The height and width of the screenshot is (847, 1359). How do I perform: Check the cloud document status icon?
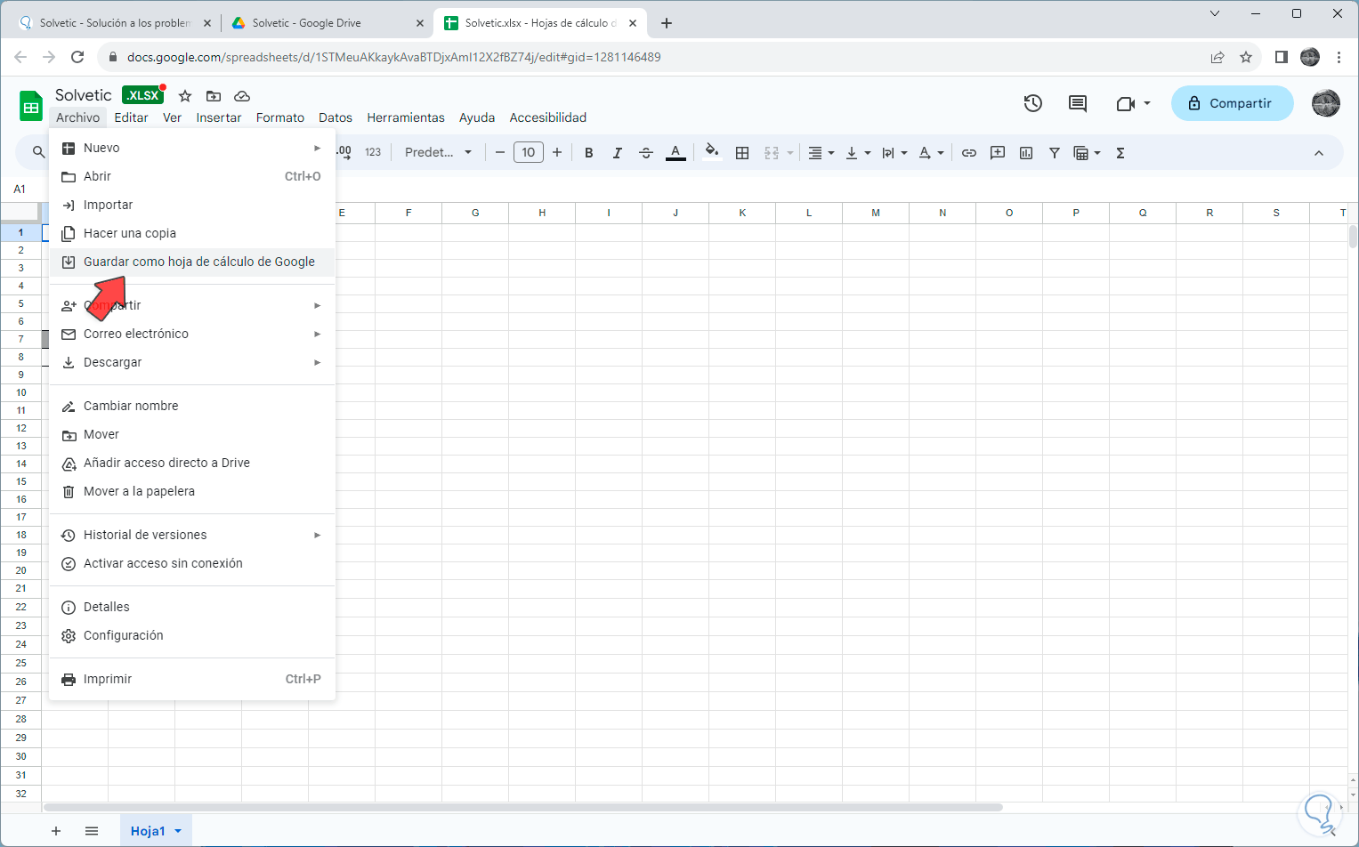242,96
